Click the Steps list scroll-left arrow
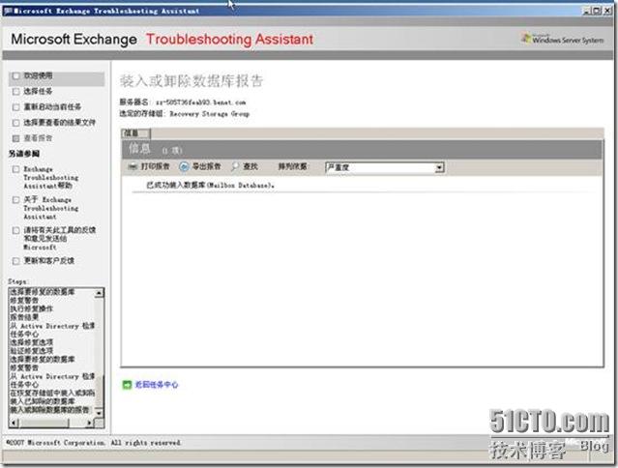618x468 pixels. (14, 423)
